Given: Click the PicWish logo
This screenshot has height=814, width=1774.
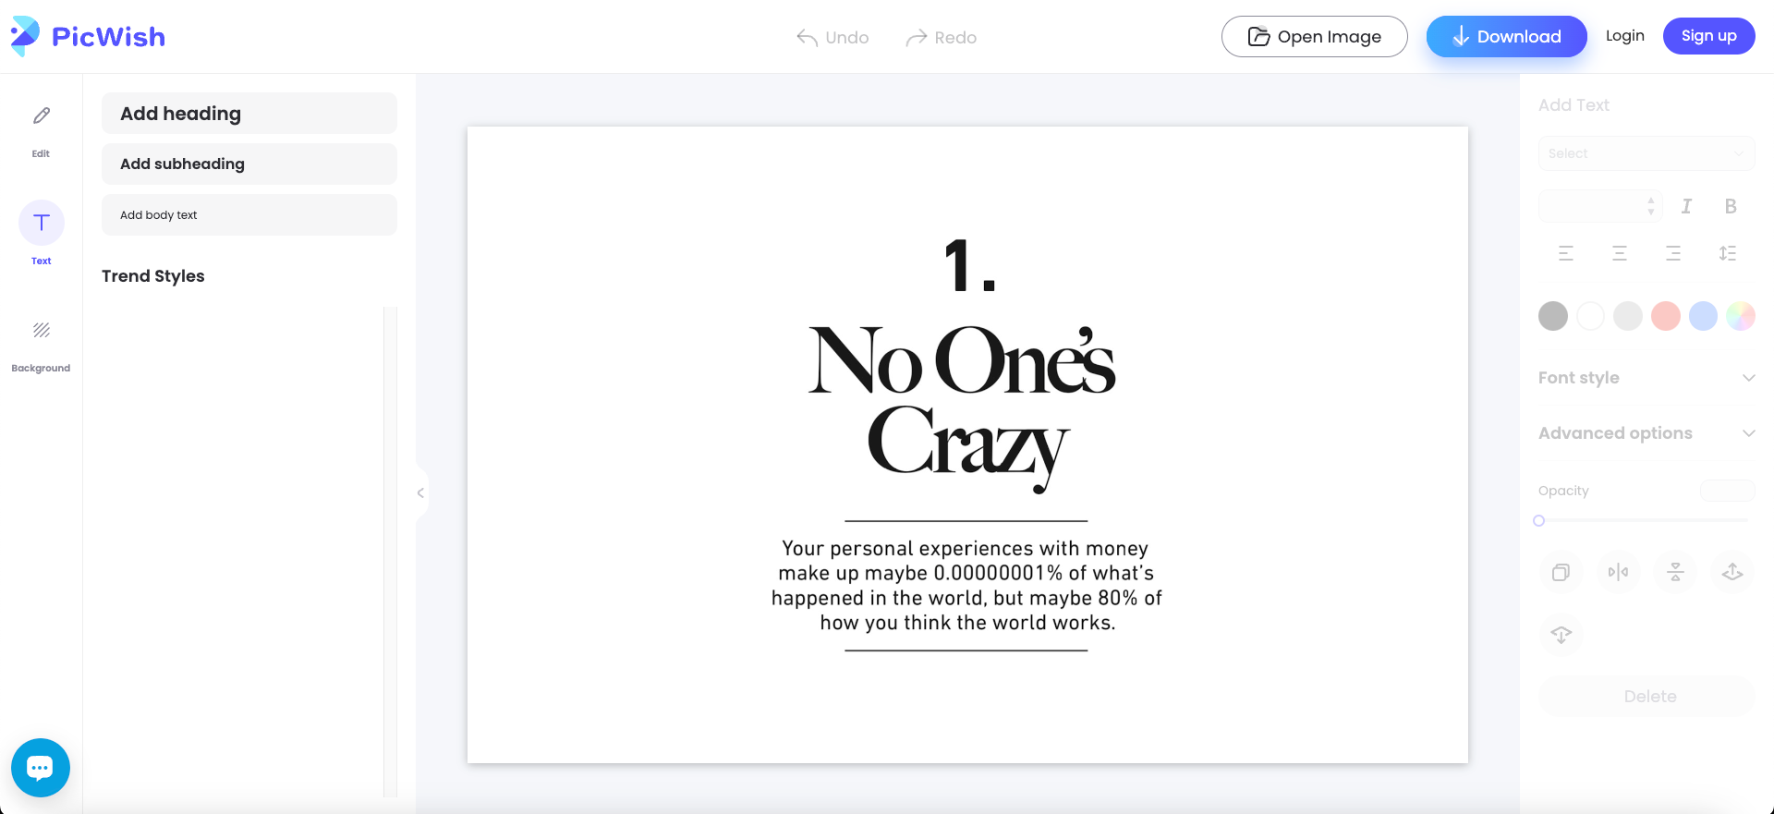Looking at the screenshot, I should [x=88, y=36].
